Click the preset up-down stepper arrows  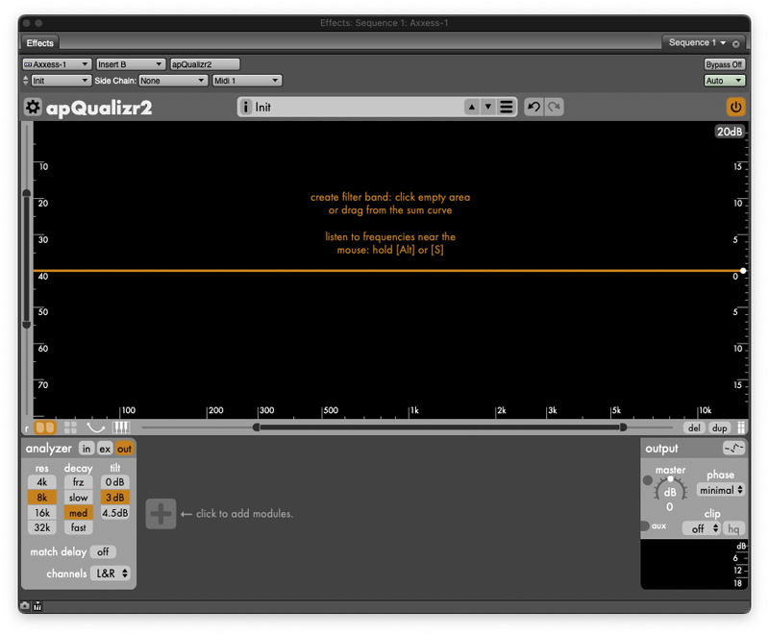click(26, 81)
